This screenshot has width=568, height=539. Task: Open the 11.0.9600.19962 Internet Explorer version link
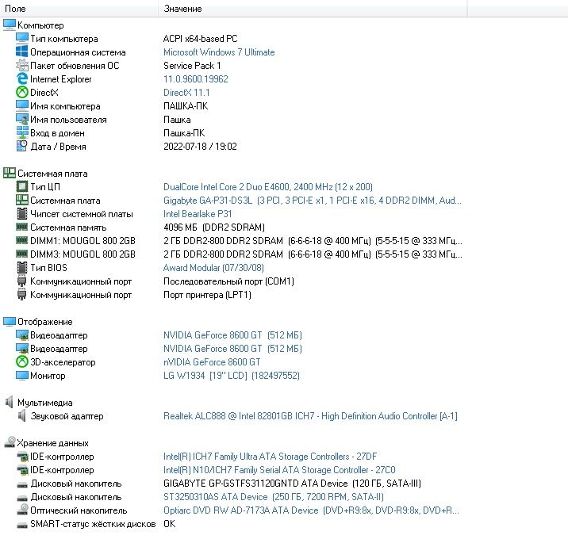[x=196, y=79]
